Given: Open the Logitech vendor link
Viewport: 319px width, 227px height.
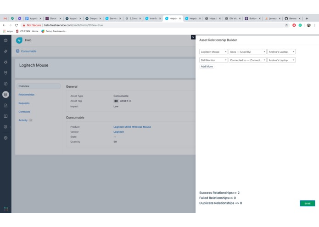Looking at the screenshot, I should coord(118,132).
